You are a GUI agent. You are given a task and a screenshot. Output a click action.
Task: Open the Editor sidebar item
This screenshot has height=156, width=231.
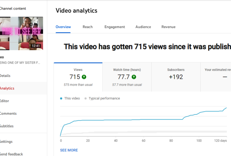point(4,101)
